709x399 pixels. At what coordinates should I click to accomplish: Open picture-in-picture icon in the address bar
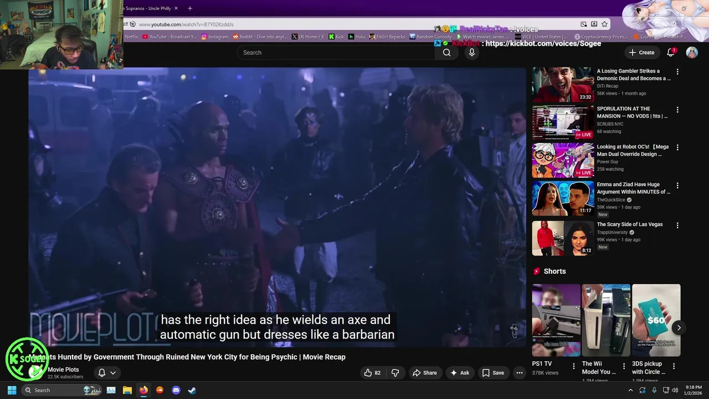[x=584, y=24]
